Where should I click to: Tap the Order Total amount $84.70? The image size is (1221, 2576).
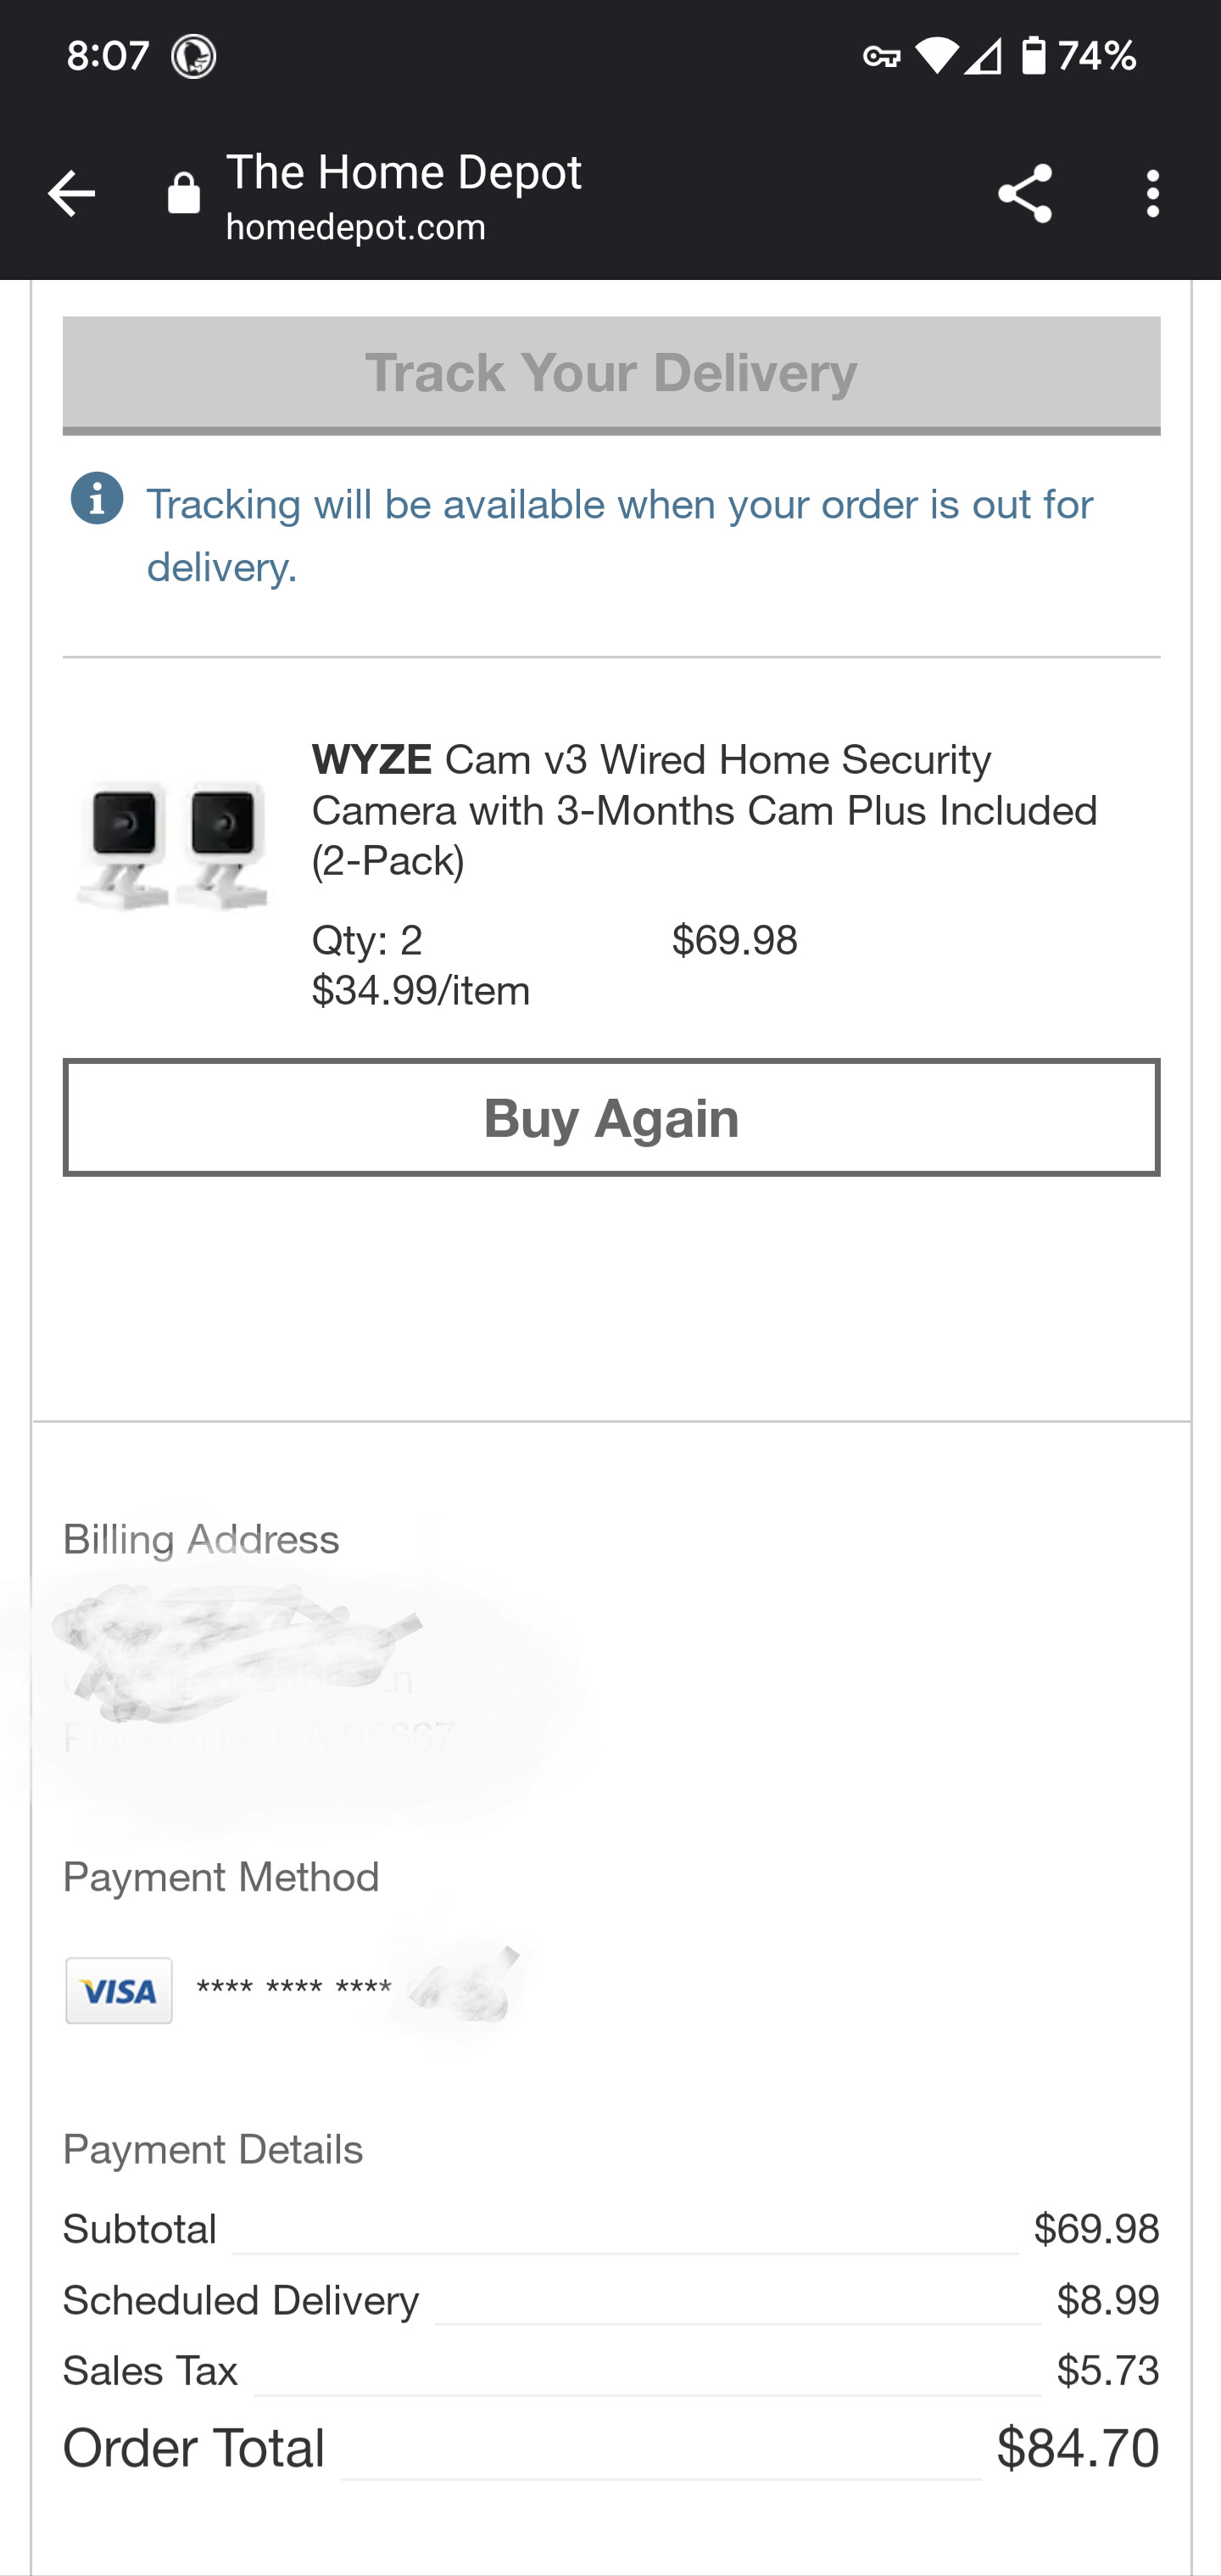point(1077,2448)
